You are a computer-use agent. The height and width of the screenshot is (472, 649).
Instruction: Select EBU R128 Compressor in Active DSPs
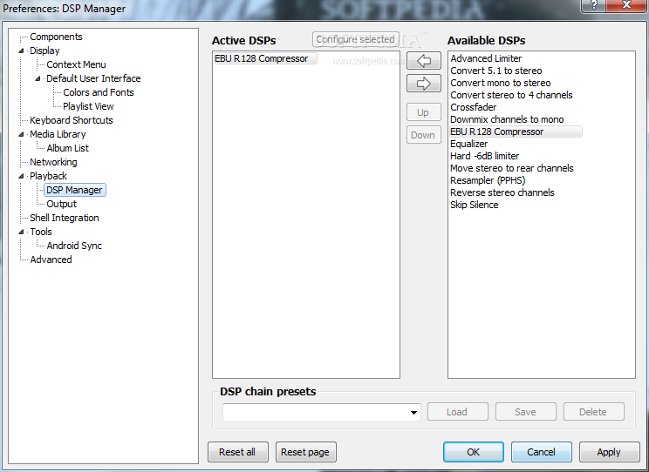(265, 58)
